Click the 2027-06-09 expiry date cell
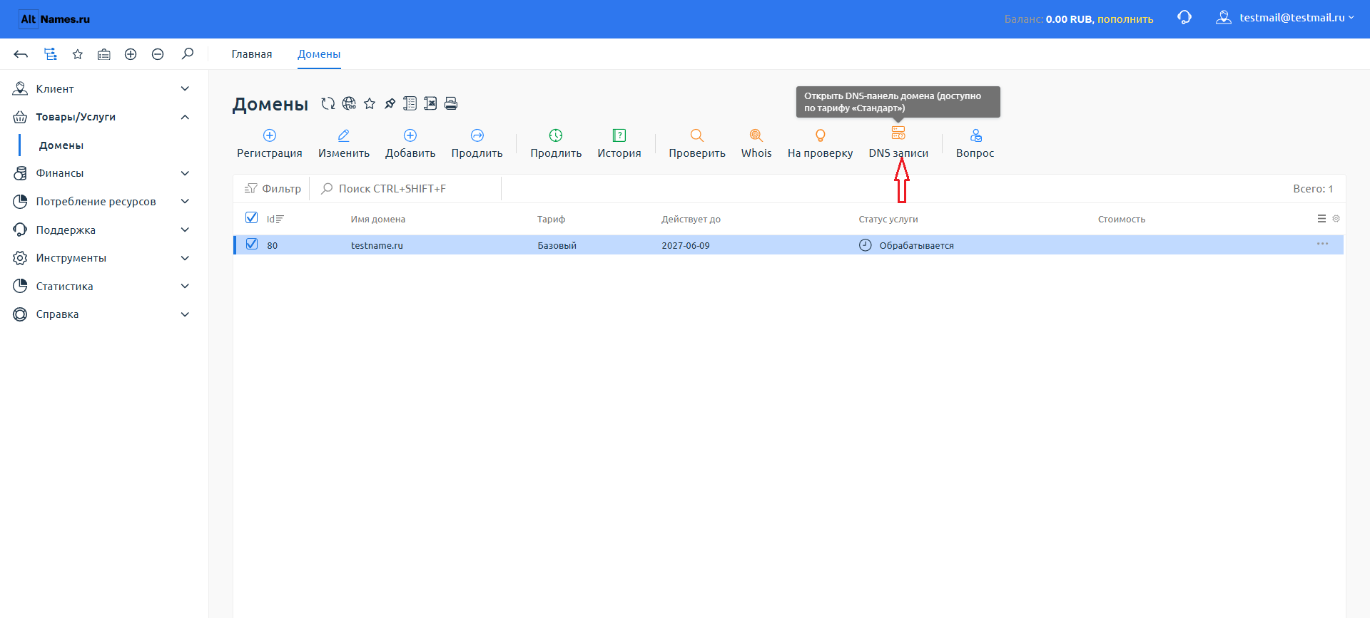Viewport: 1370px width, 618px height. click(686, 245)
